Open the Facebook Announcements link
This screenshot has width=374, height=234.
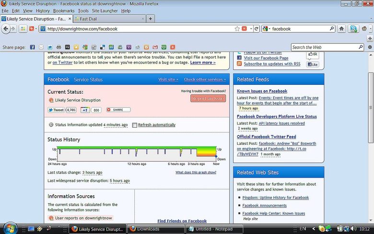coord(264,206)
